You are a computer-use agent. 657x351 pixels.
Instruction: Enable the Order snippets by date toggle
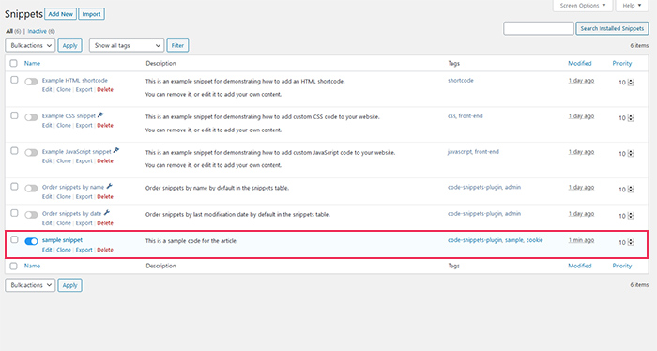31,215
